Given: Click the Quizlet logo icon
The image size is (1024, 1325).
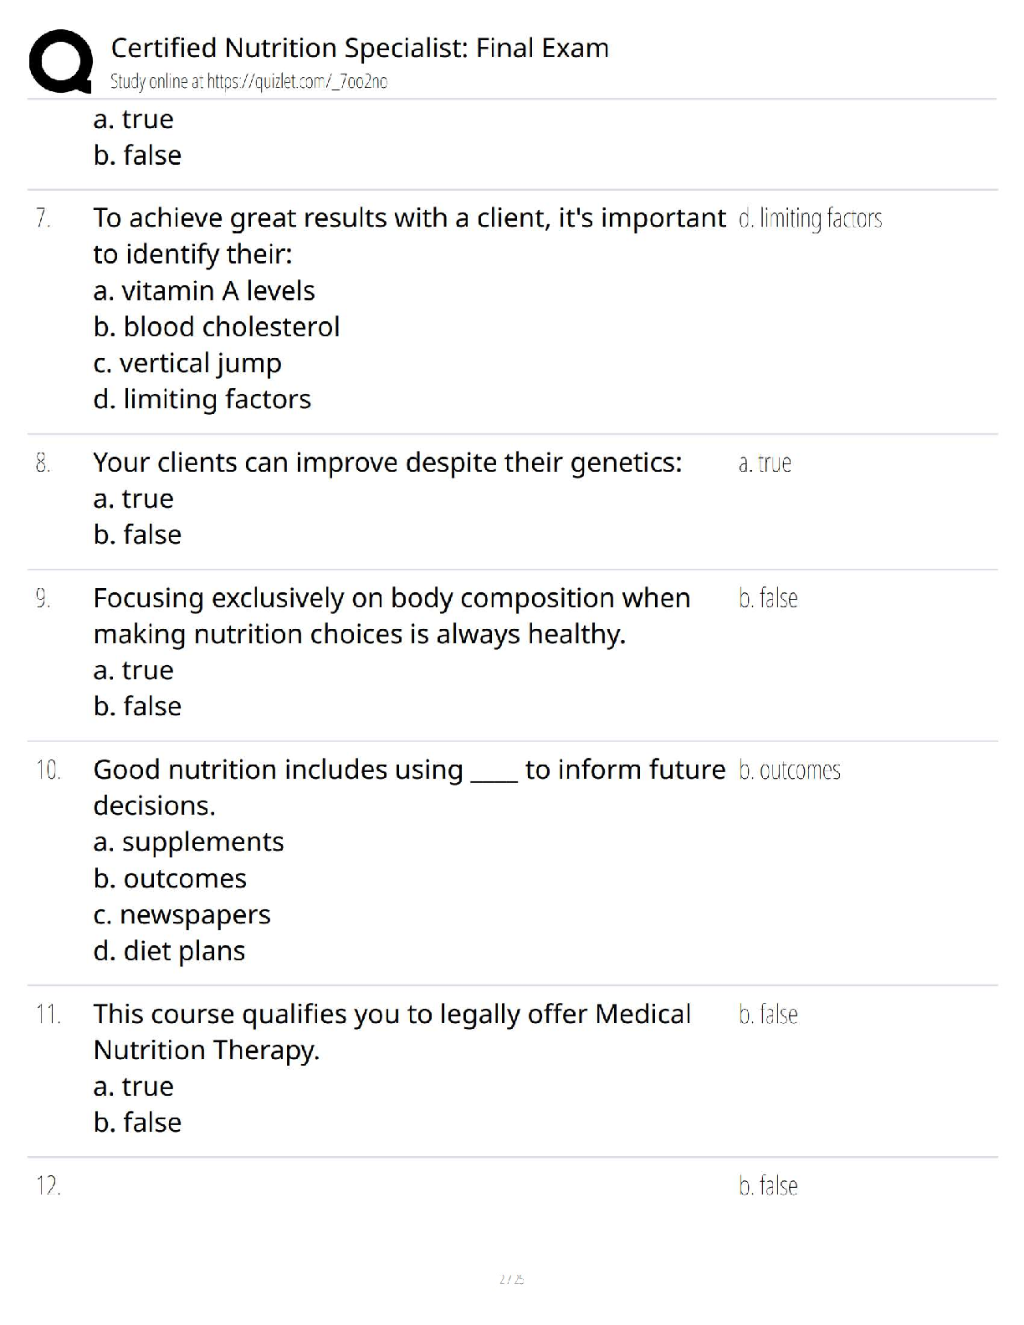Looking at the screenshot, I should click(x=60, y=60).
